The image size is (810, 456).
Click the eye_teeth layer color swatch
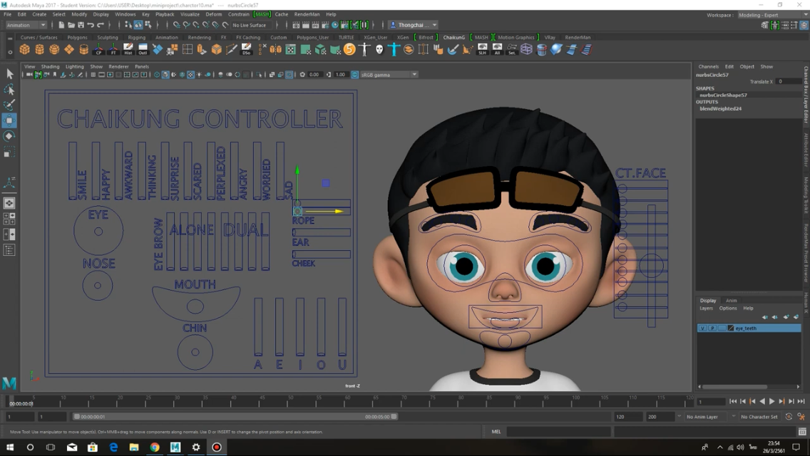731,328
